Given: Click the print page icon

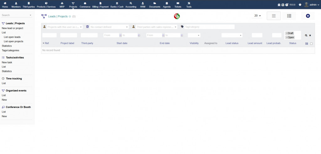Looking at the screenshot, I should (x=283, y=5).
